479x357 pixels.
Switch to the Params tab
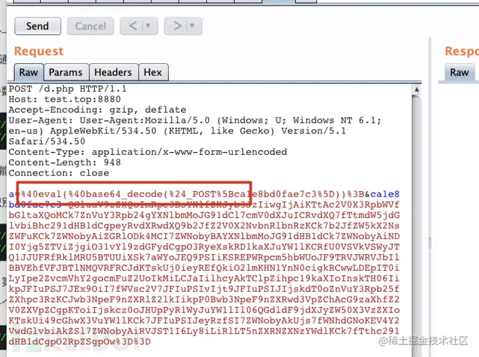point(66,72)
